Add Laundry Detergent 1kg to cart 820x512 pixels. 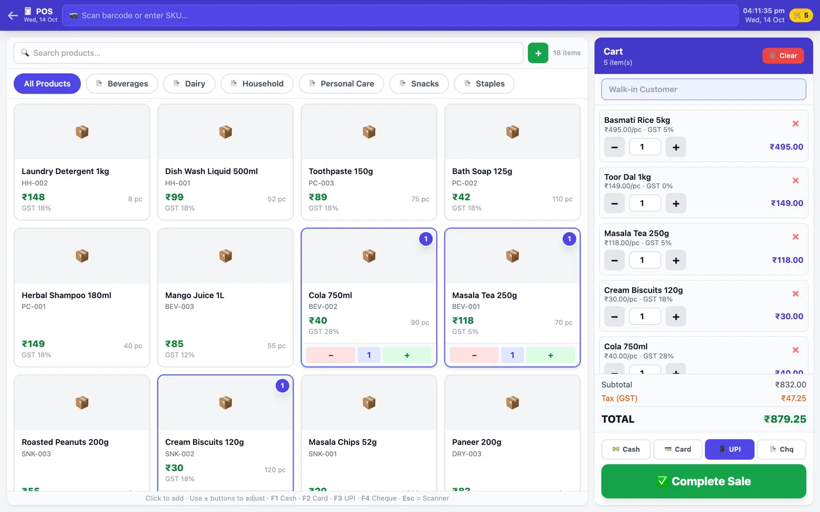(x=82, y=162)
